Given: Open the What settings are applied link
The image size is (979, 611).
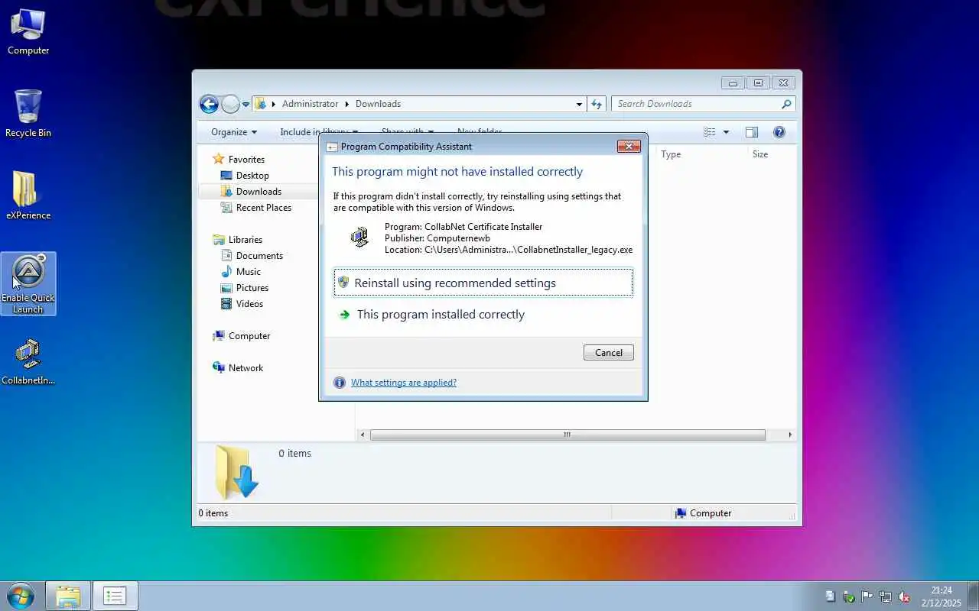Looking at the screenshot, I should pos(404,383).
